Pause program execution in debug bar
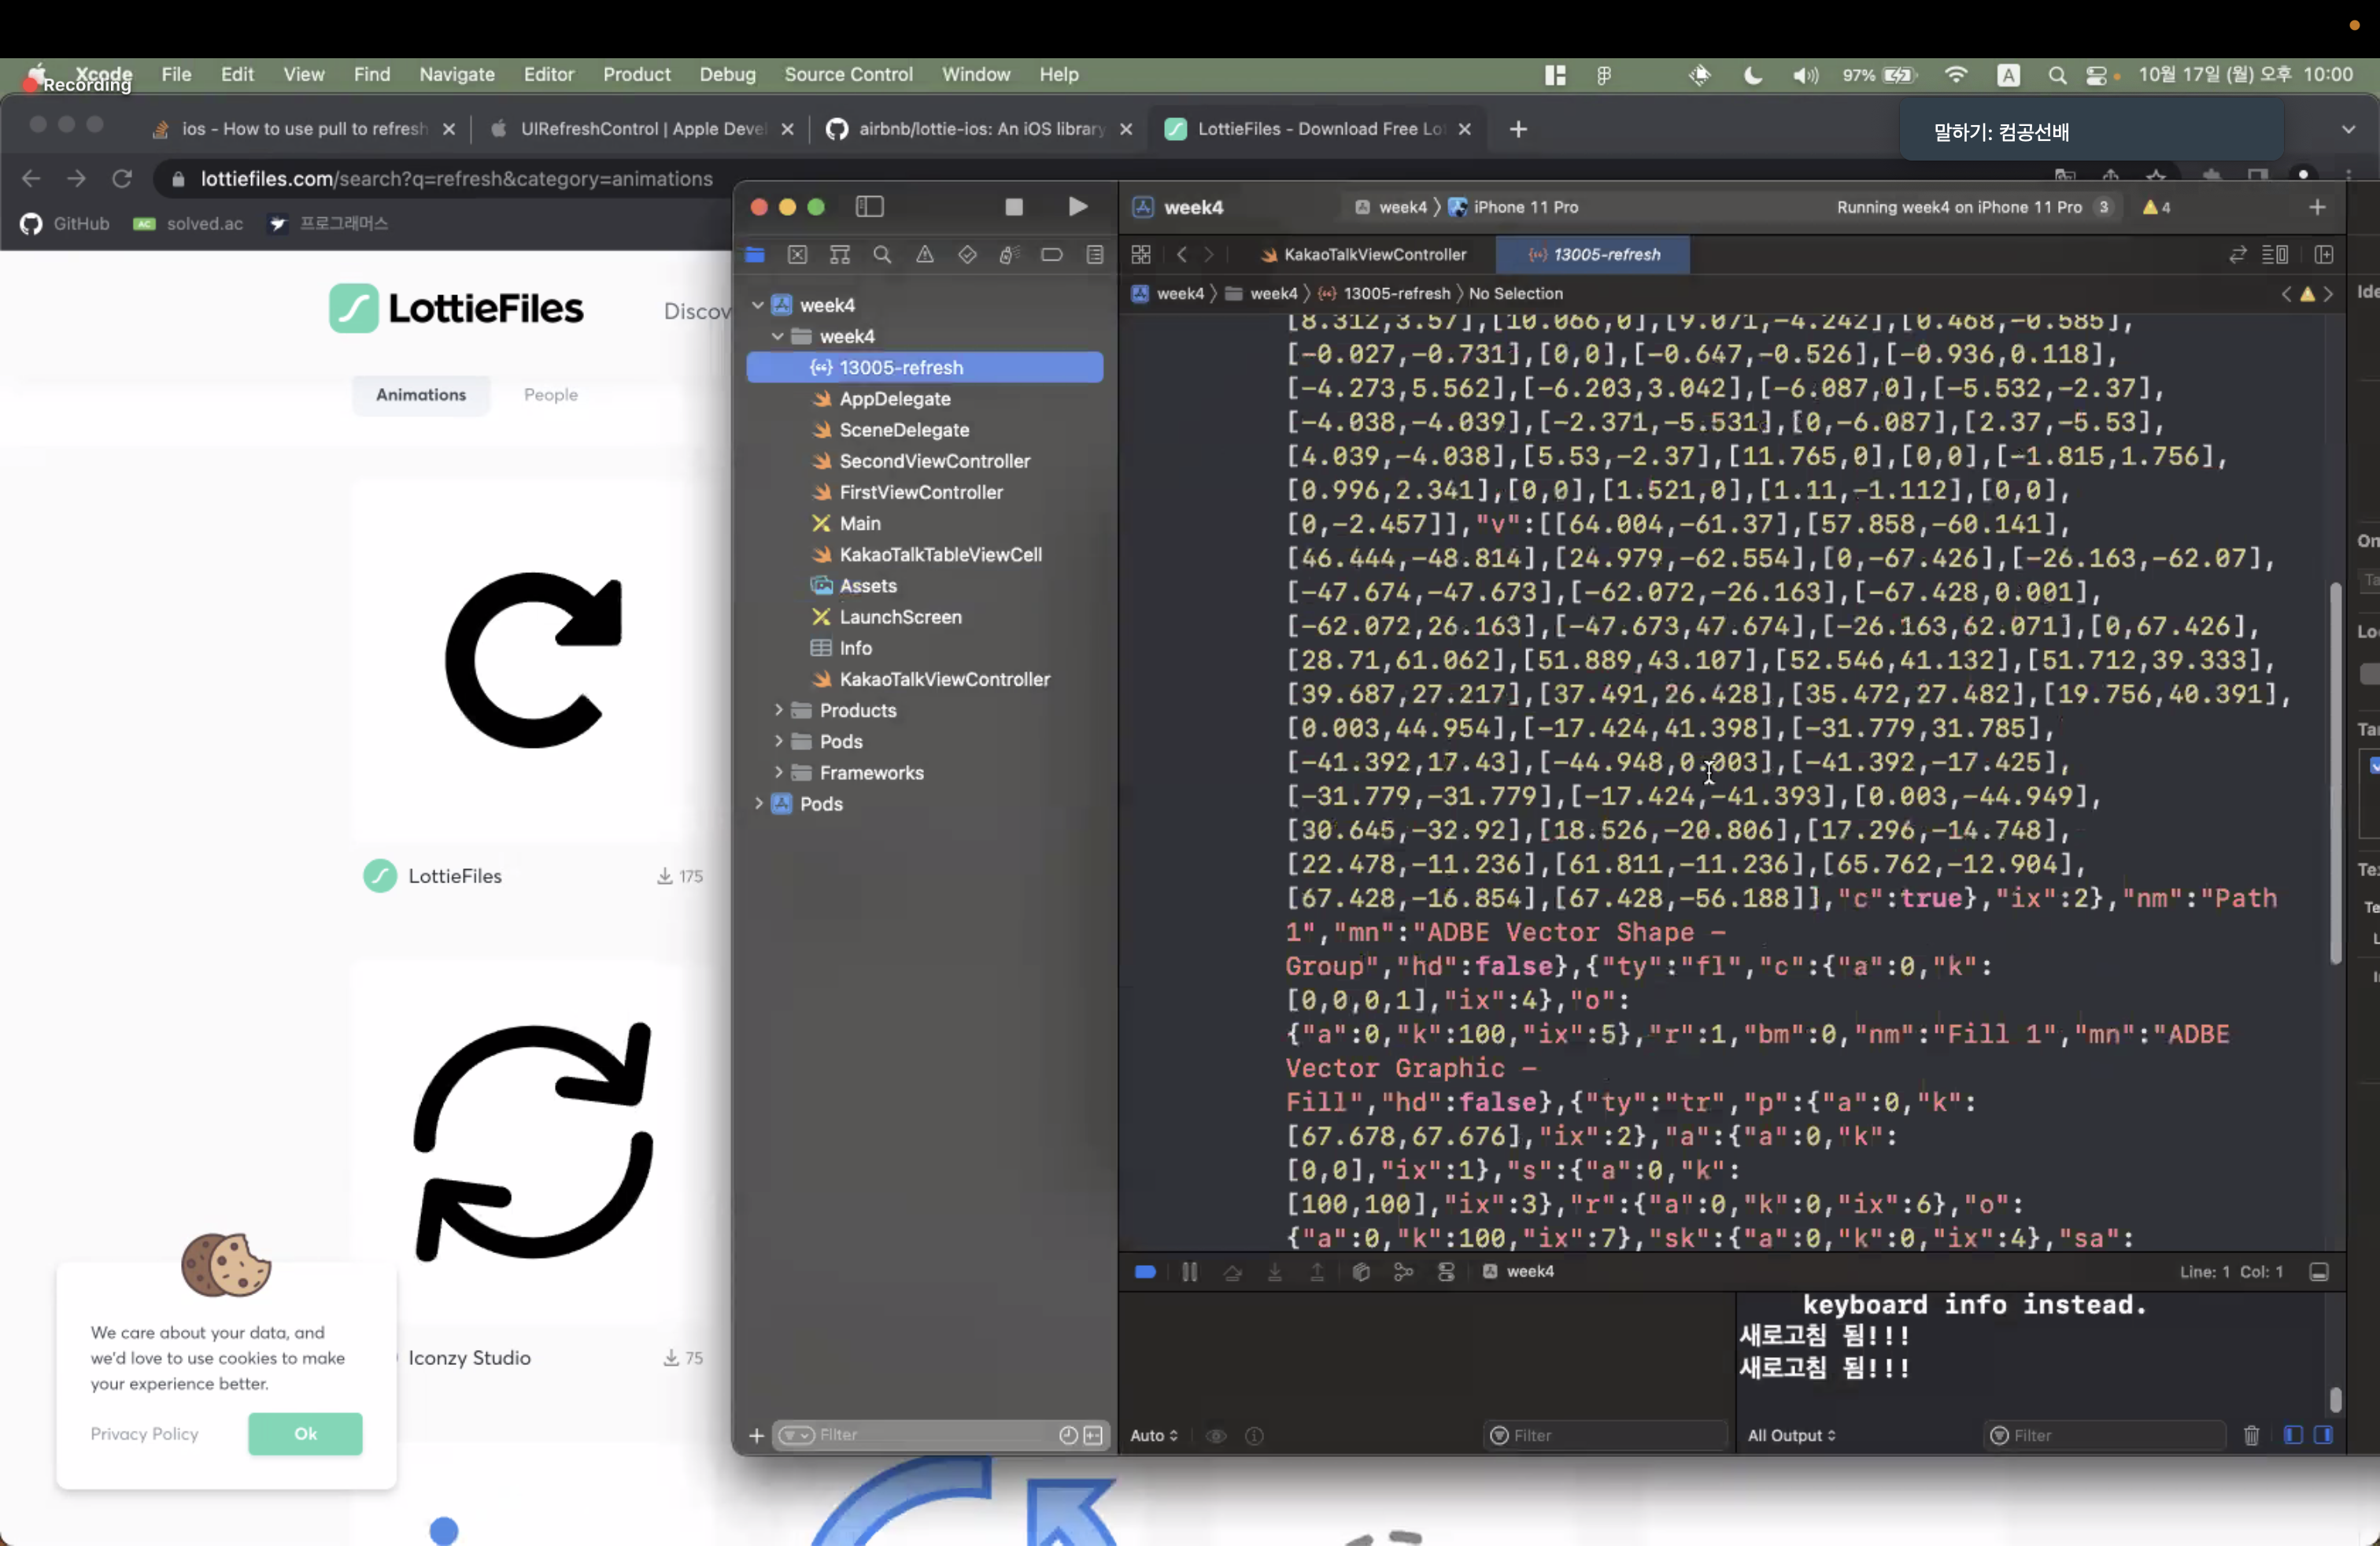Image resolution: width=2380 pixels, height=1546 pixels. 1189,1272
